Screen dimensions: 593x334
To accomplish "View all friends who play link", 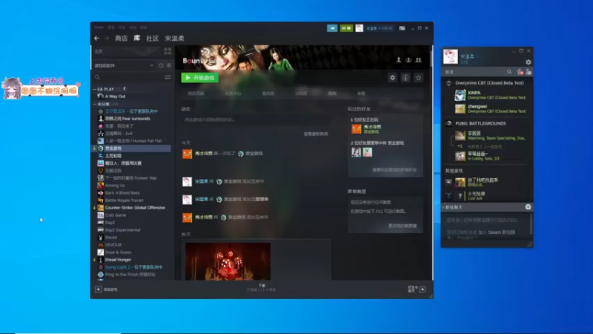I will [394, 170].
